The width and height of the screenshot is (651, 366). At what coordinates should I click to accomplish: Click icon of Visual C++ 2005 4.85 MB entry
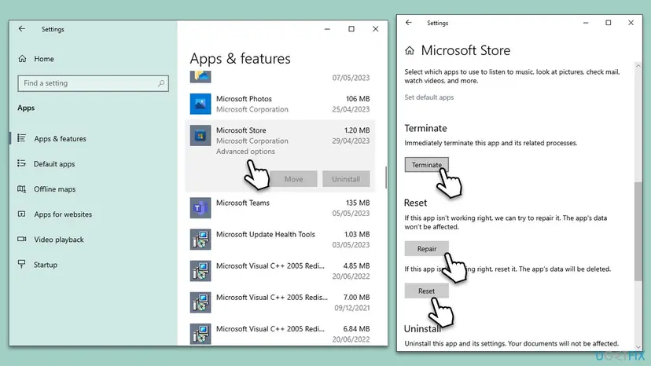[x=200, y=271]
